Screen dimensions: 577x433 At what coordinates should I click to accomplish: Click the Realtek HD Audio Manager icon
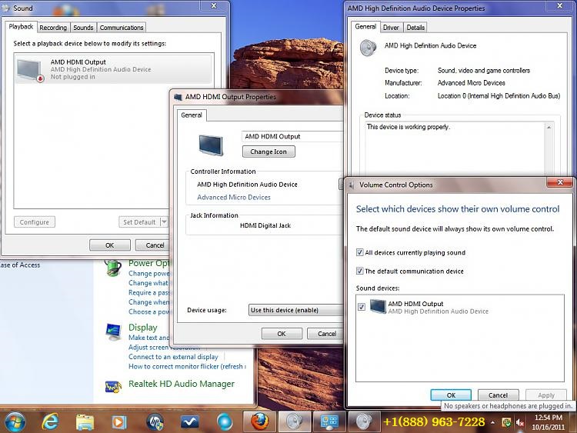tap(113, 386)
